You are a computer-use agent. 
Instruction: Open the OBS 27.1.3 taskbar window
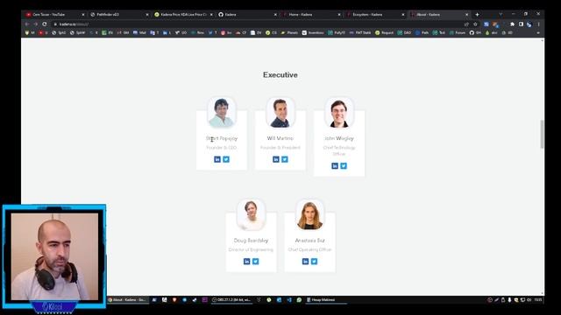coord(231,299)
